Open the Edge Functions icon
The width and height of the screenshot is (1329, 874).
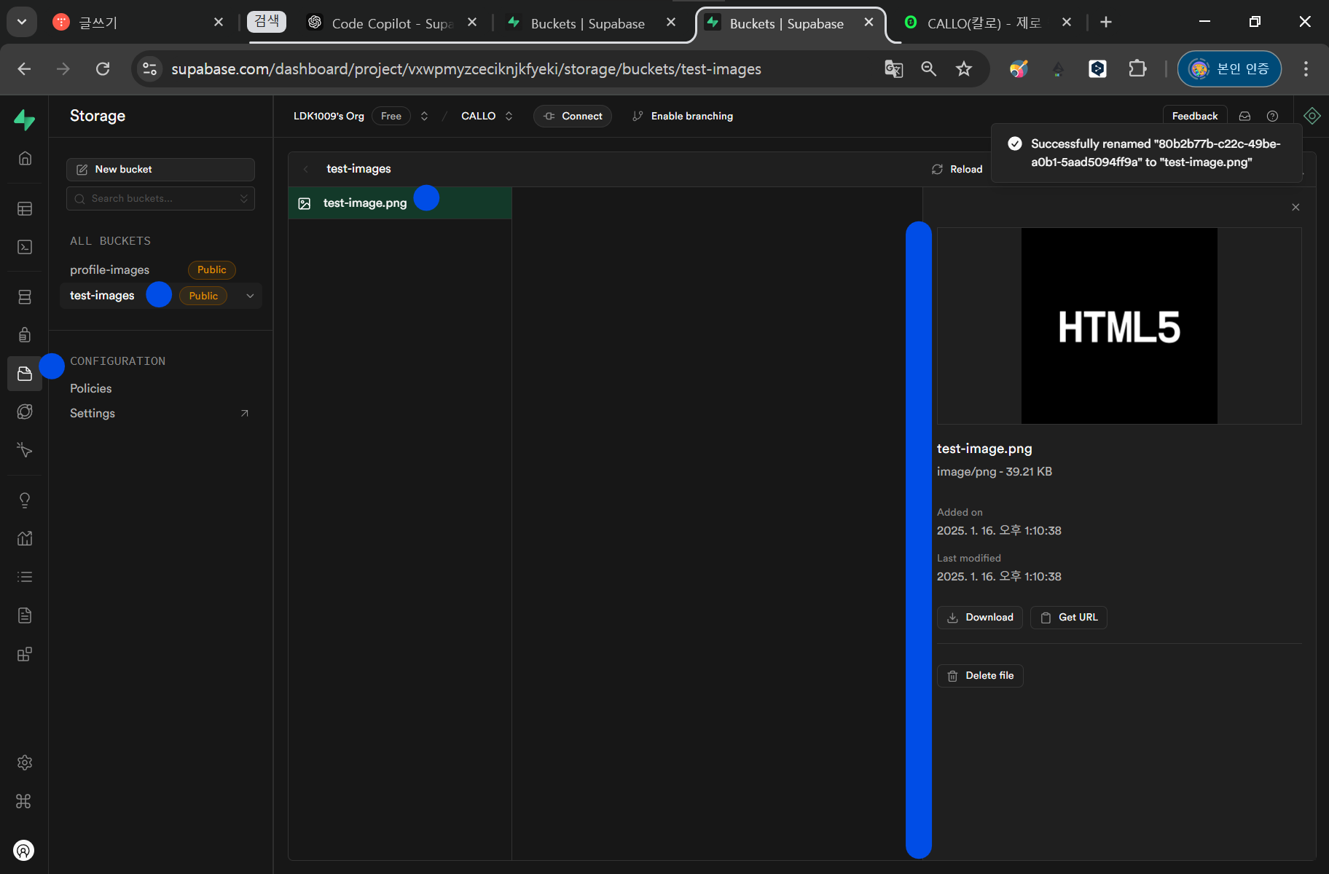click(x=25, y=412)
